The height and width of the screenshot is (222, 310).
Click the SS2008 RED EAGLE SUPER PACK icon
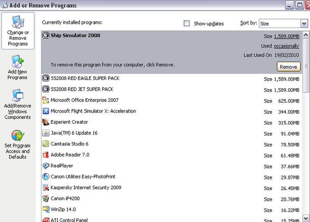(46, 78)
